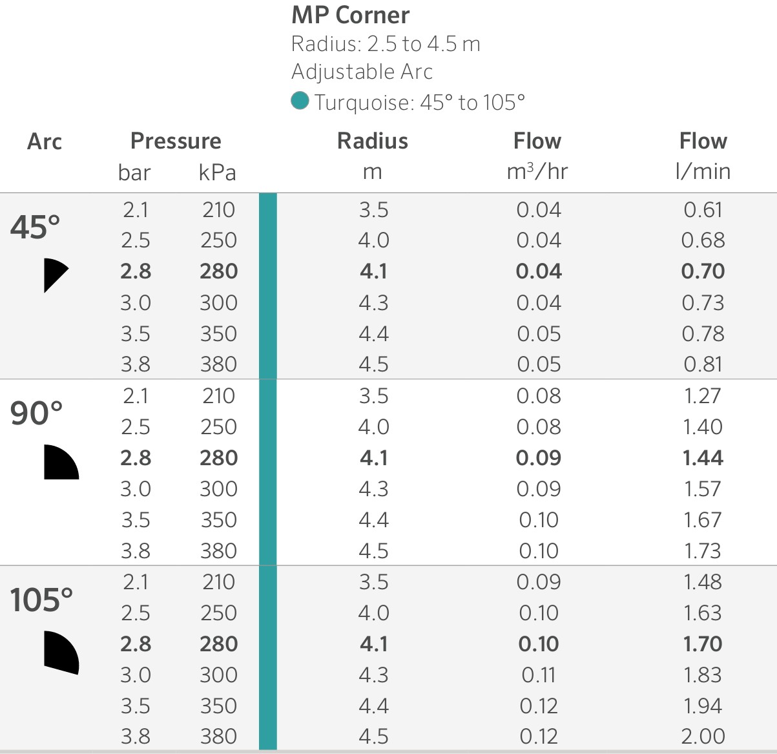777x754 pixels.
Task: Click the 90° quarter-circle arc icon
Action: click(59, 463)
